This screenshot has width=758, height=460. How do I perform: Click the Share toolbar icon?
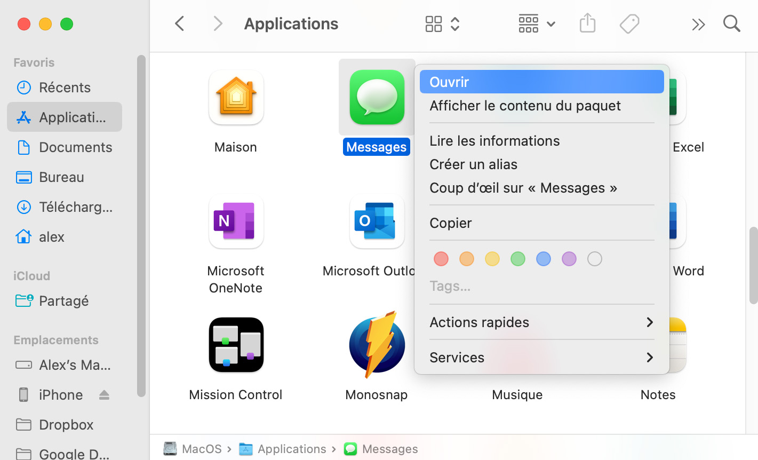(587, 23)
